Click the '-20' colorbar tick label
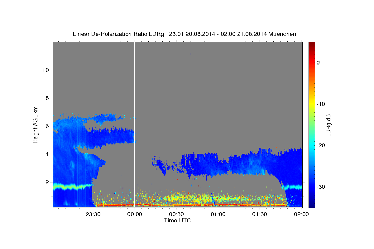This screenshot has height=249, width=374. (x=321, y=145)
